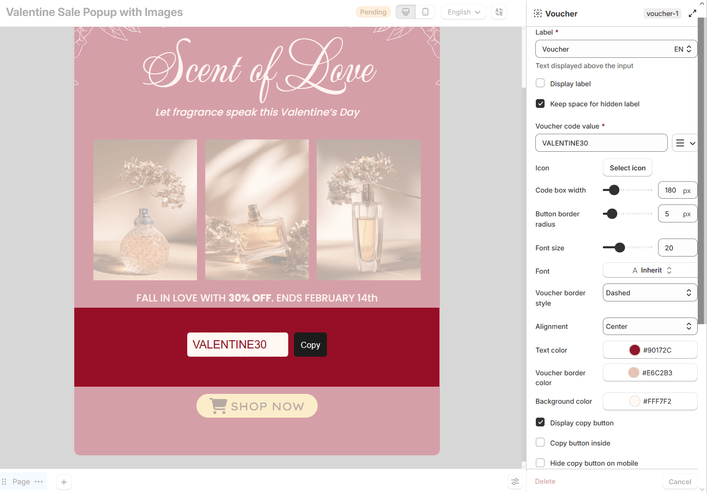The image size is (707, 493).
Task: Click the Pending status badge
Action: click(x=373, y=12)
